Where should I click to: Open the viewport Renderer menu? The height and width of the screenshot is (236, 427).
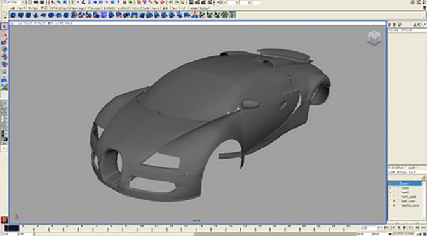59,23
